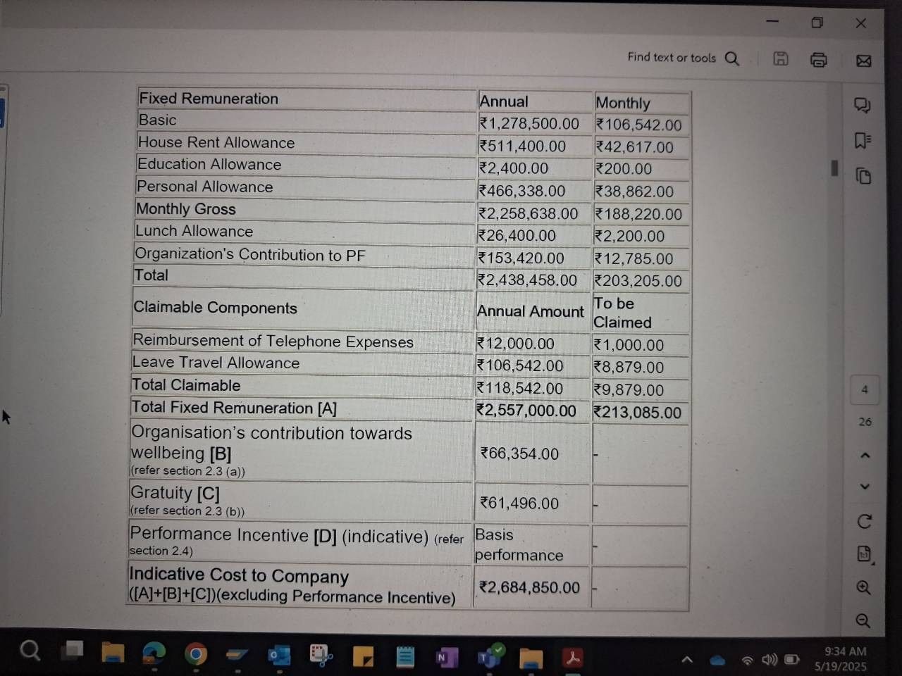
Task: Show hidden system tray icons
Action: [x=686, y=660]
